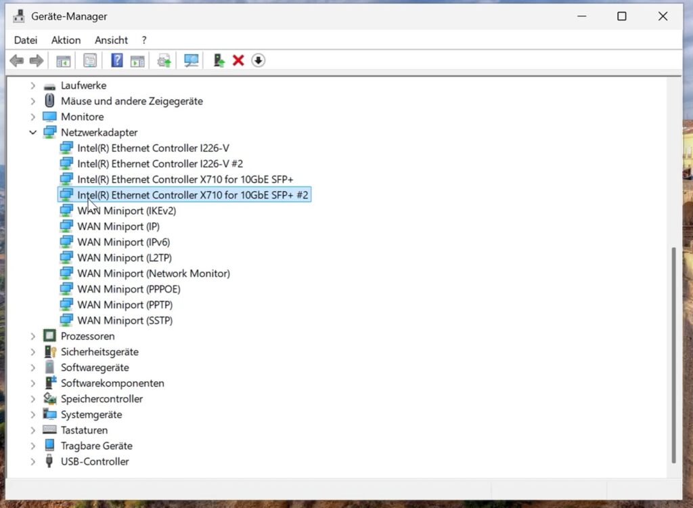The image size is (693, 508).
Task: Open the Ansicht menu
Action: coord(111,40)
